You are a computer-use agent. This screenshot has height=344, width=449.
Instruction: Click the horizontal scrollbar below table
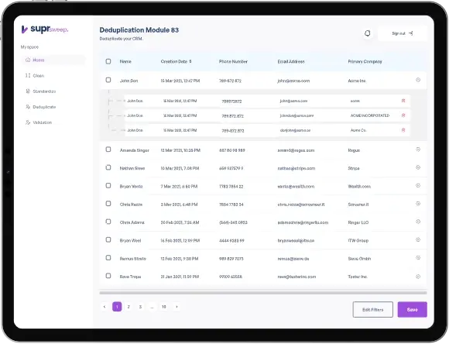pos(263,293)
